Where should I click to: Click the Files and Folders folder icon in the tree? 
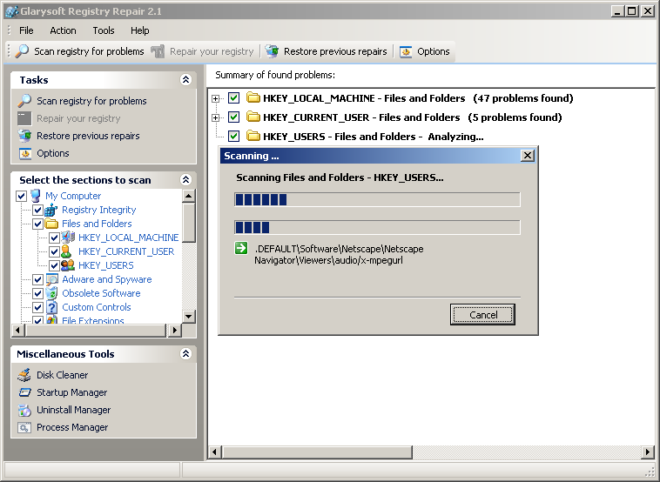(x=51, y=224)
